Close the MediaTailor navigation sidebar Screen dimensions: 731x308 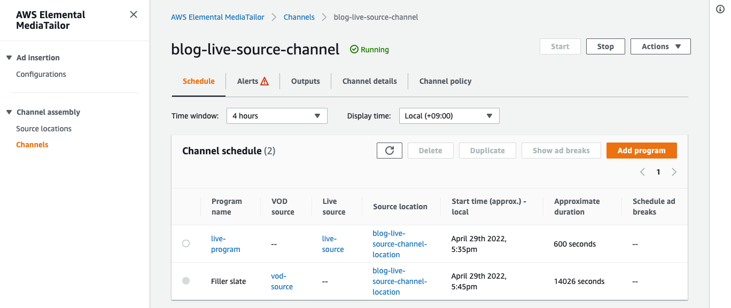134,15
